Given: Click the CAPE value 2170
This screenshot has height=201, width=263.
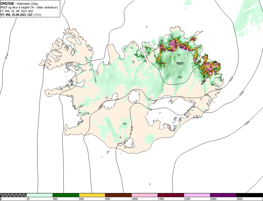Looking at the screenshot, I should 204,81.
